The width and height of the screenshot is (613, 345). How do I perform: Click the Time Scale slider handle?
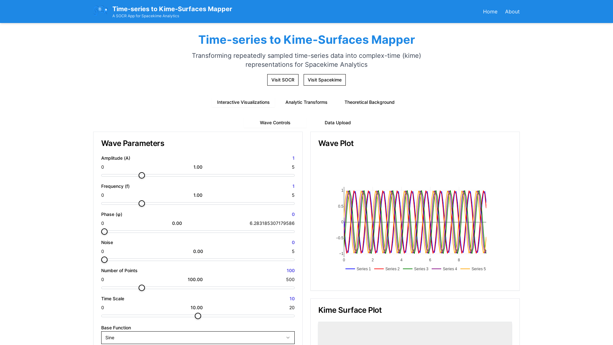(198, 316)
